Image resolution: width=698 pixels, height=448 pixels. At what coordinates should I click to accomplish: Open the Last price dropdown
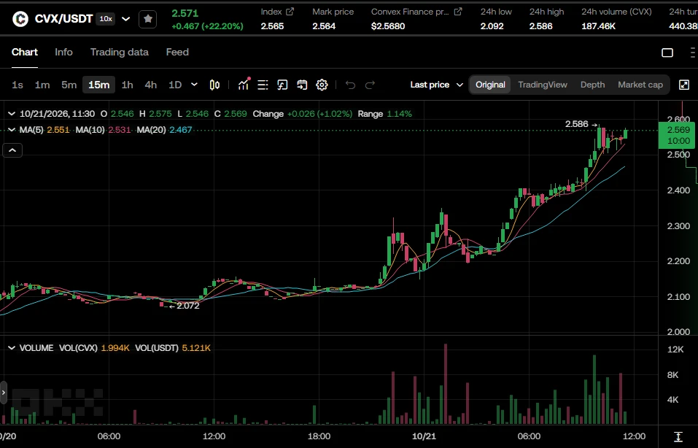click(437, 85)
